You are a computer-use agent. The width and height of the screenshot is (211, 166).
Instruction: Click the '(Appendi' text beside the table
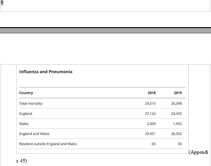[198, 152]
